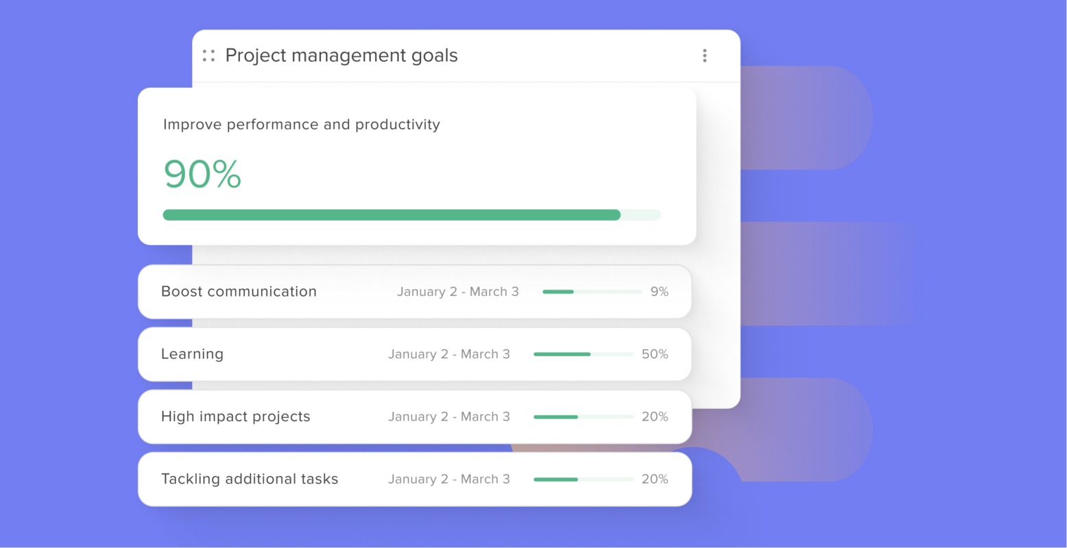This screenshot has height=548, width=1067.
Task: Click the High impact projects progress bar
Action: [583, 416]
